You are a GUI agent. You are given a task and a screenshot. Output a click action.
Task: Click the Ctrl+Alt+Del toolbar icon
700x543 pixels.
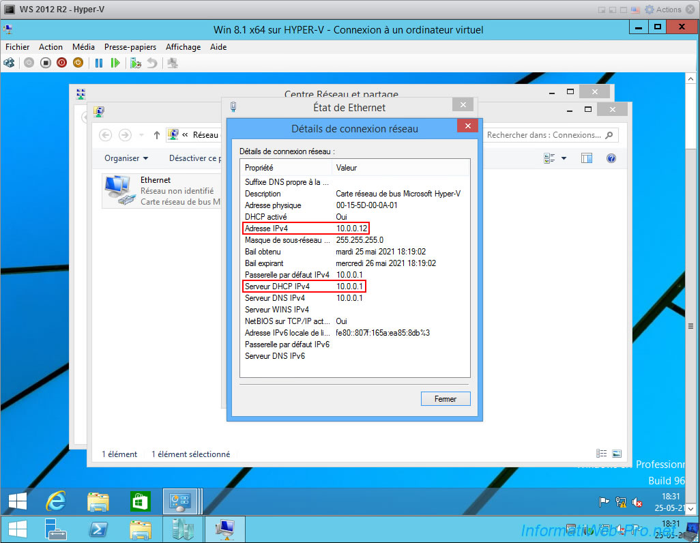(9, 63)
